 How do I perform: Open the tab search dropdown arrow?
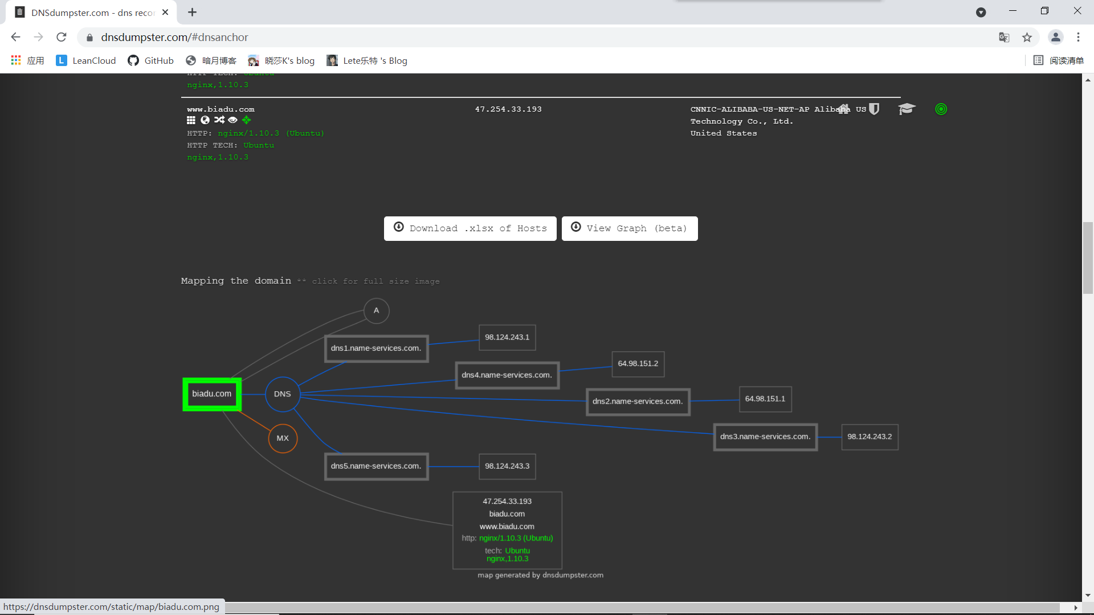click(981, 12)
